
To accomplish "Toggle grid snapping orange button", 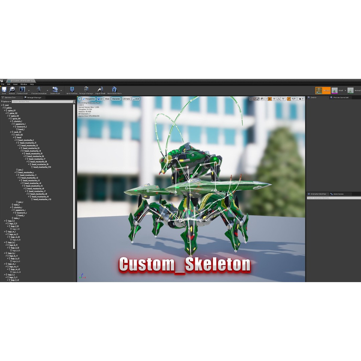I will [270, 99].
